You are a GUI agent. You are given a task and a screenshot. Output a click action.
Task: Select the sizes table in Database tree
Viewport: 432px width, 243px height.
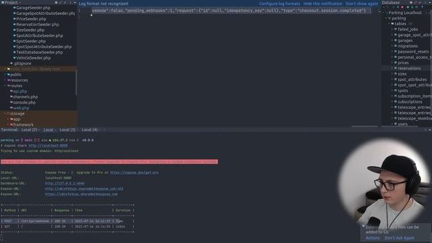[x=402, y=74]
